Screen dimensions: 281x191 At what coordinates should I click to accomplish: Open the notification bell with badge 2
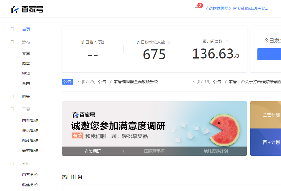click(197, 9)
